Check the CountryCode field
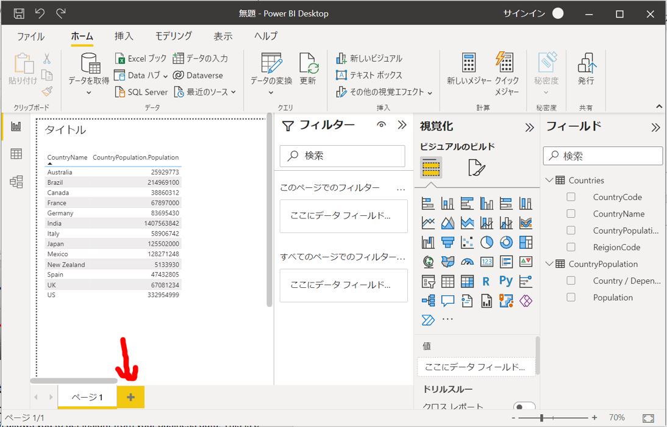The image size is (667, 427). (571, 196)
